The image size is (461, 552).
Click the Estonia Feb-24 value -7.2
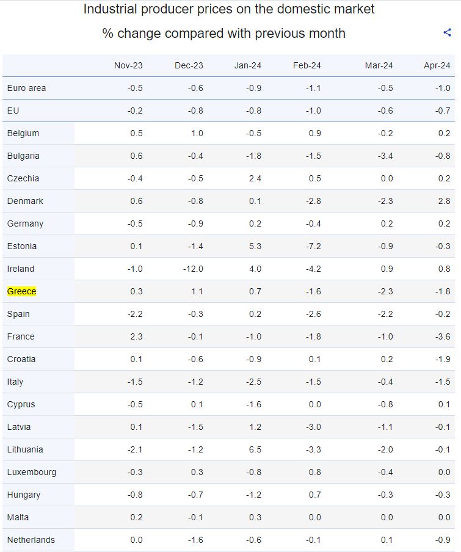coord(314,246)
